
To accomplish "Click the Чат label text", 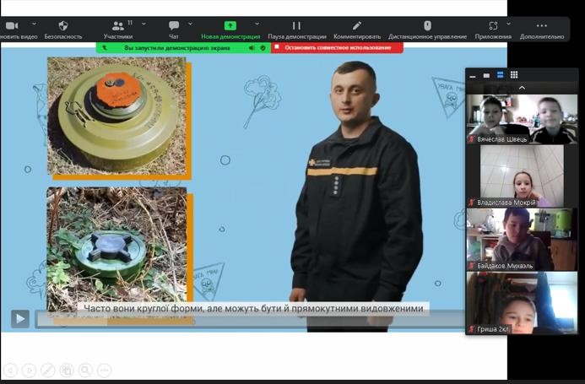I will coord(174,36).
